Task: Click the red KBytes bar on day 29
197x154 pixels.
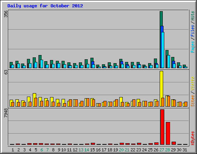Action: tap(174, 143)
